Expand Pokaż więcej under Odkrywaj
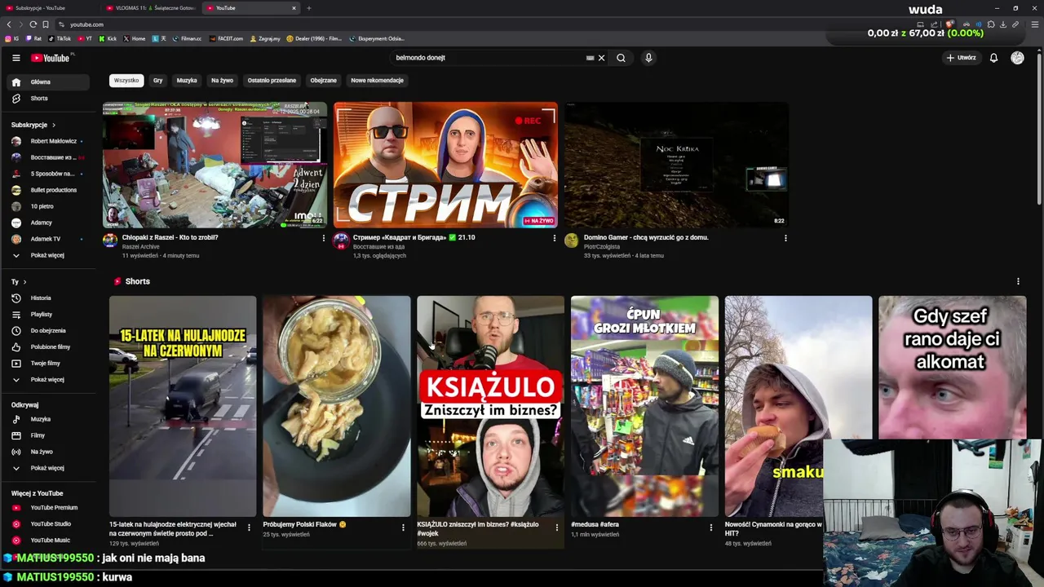Screen dimensions: 1044x587 49,468
